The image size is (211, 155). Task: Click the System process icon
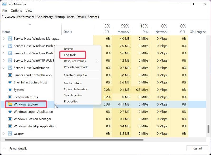pyautogui.click(x=10, y=89)
